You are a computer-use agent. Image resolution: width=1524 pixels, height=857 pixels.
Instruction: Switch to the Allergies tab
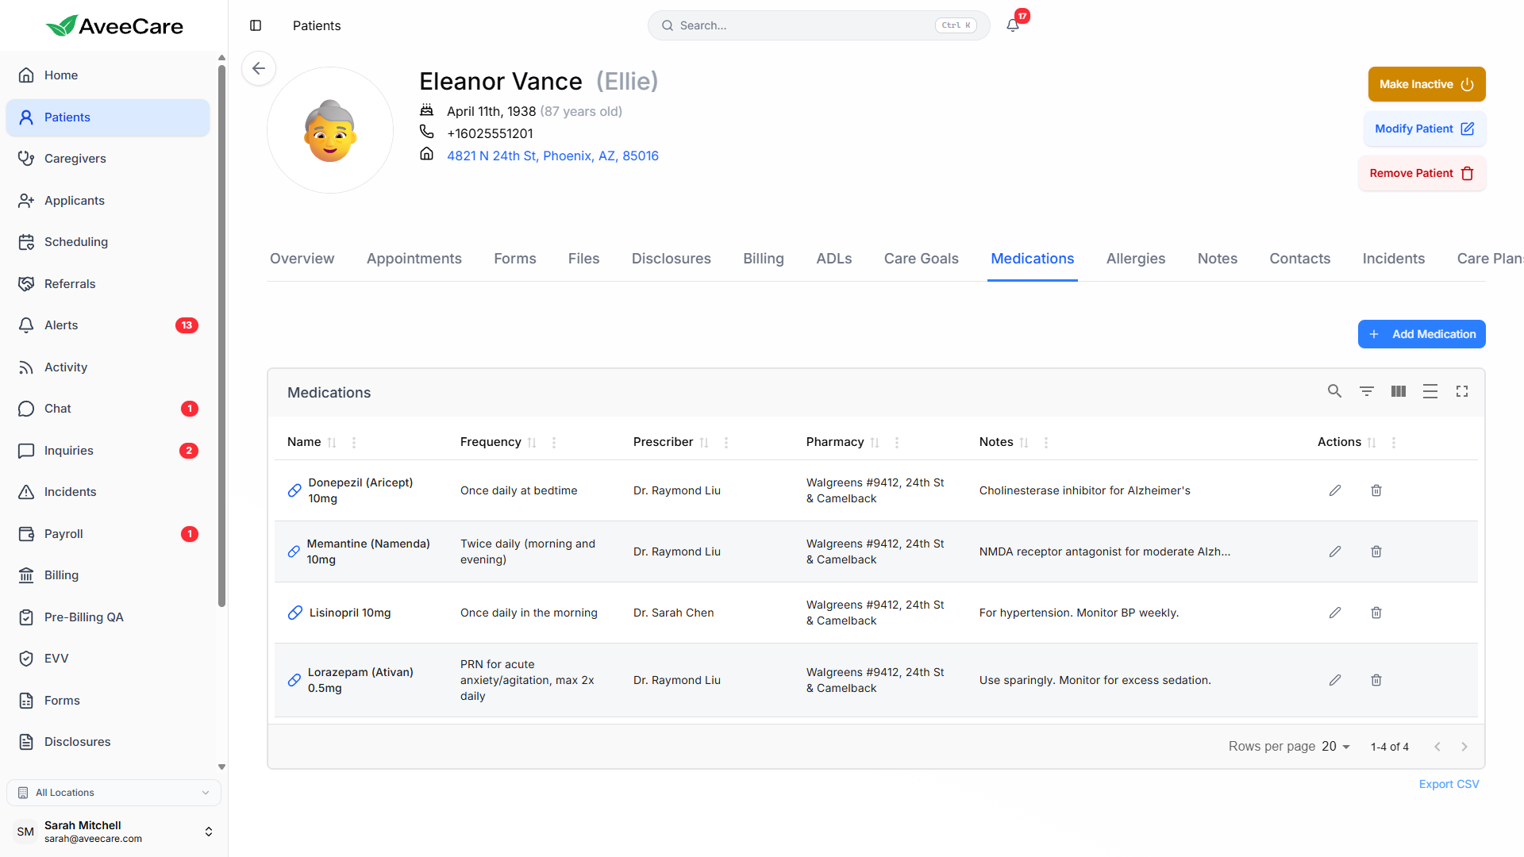(1135, 259)
